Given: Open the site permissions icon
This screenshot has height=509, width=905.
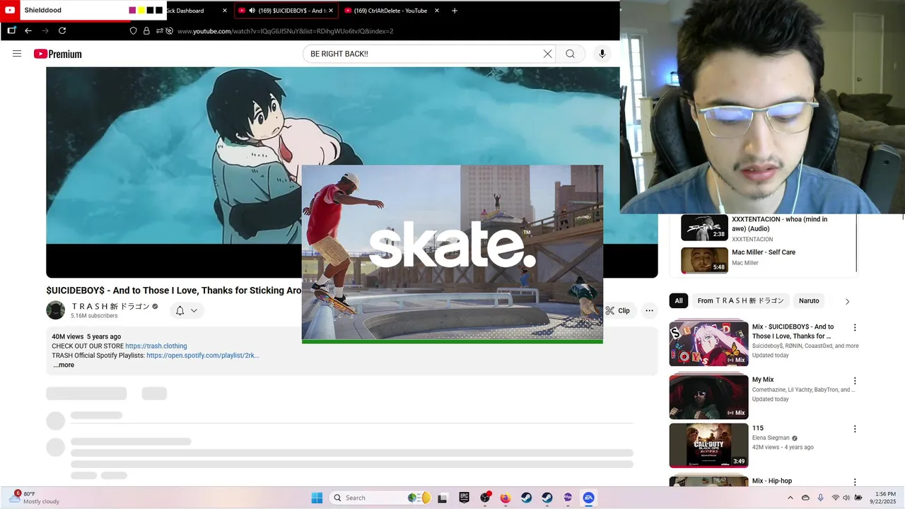Looking at the screenshot, I should tap(160, 30).
